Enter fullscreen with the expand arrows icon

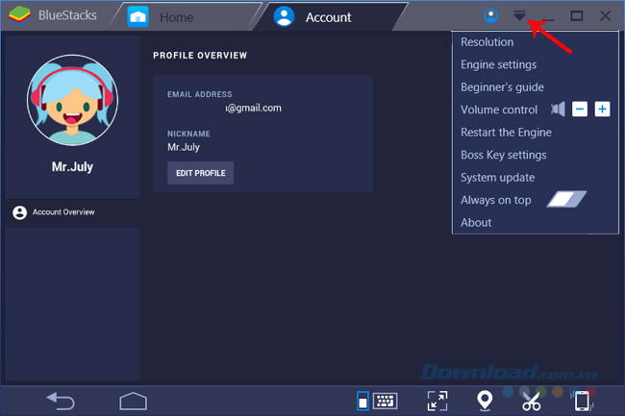[x=437, y=400]
